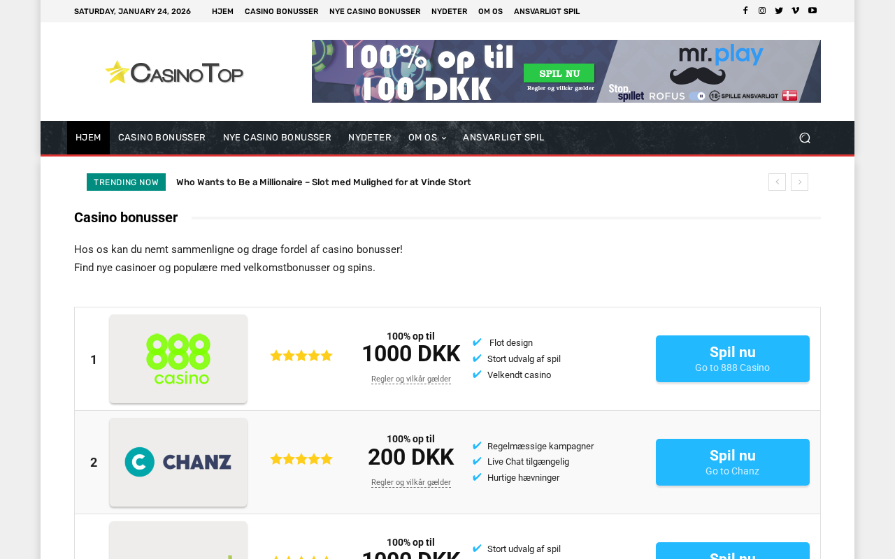Image resolution: width=895 pixels, height=559 pixels.
Task: Open the Twitter social icon
Action: coord(779,10)
